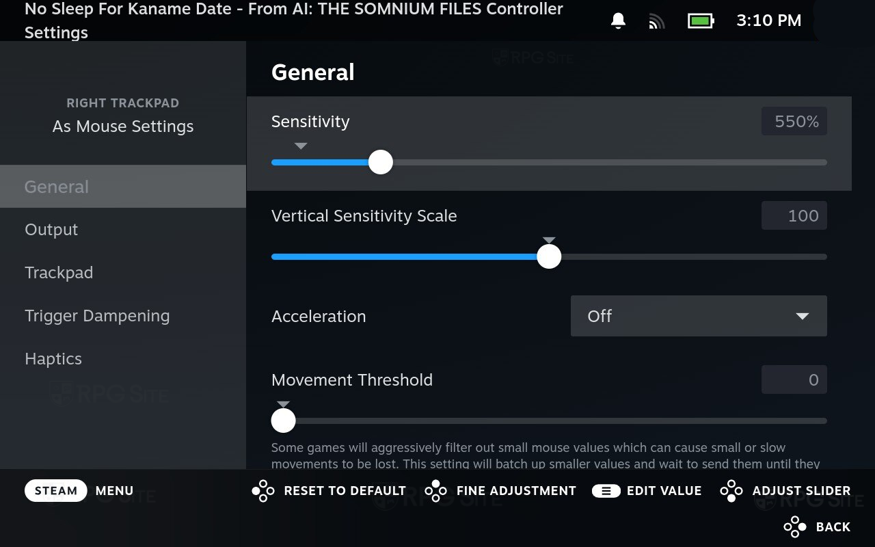Click the As Mouse Settings title
Viewport: 875px width, 547px height.
[x=123, y=126]
